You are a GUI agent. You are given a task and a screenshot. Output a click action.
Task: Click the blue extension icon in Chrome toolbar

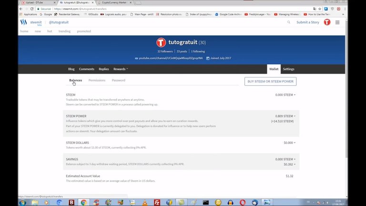(326, 9)
